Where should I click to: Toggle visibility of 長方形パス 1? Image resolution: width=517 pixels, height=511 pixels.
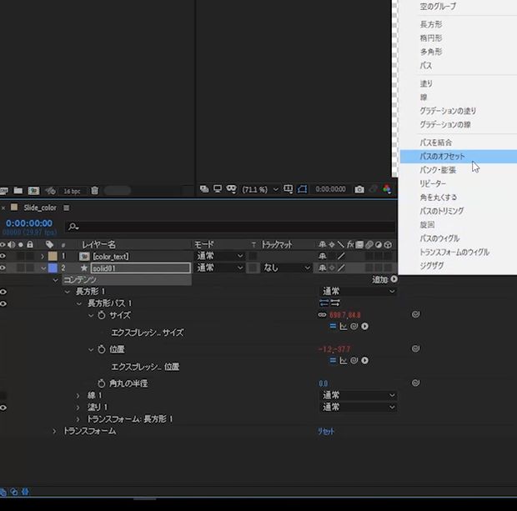tap(3, 303)
